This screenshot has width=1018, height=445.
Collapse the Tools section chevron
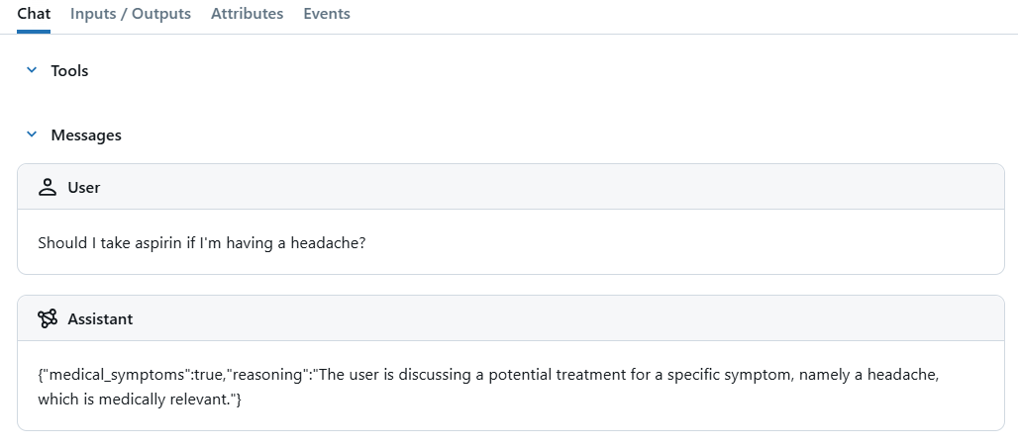pos(32,70)
